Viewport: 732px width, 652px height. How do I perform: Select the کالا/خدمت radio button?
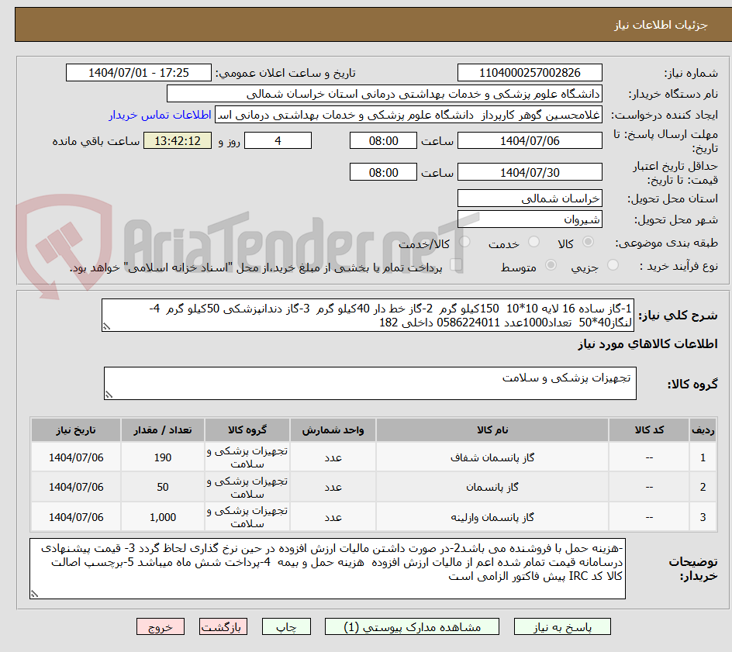point(463,243)
